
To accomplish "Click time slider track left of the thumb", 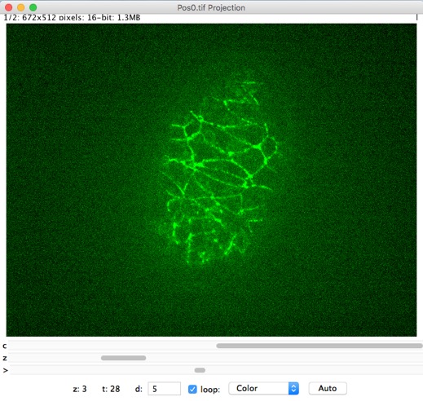I will pyautogui.click(x=102, y=370).
